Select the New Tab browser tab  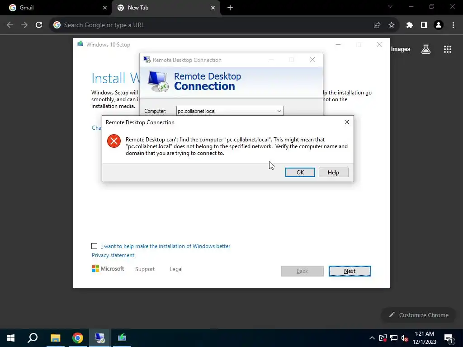pos(165,8)
